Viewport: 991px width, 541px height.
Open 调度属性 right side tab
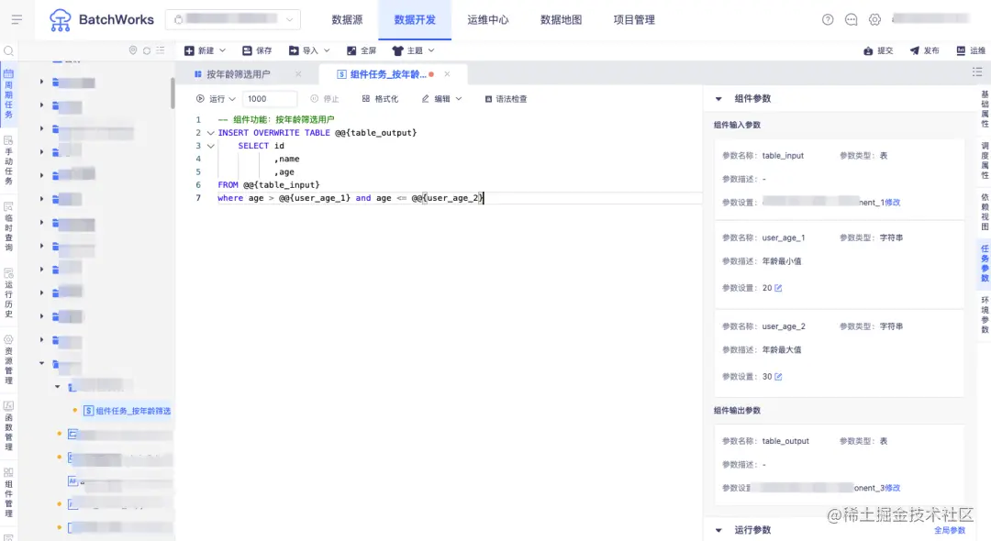point(985,160)
